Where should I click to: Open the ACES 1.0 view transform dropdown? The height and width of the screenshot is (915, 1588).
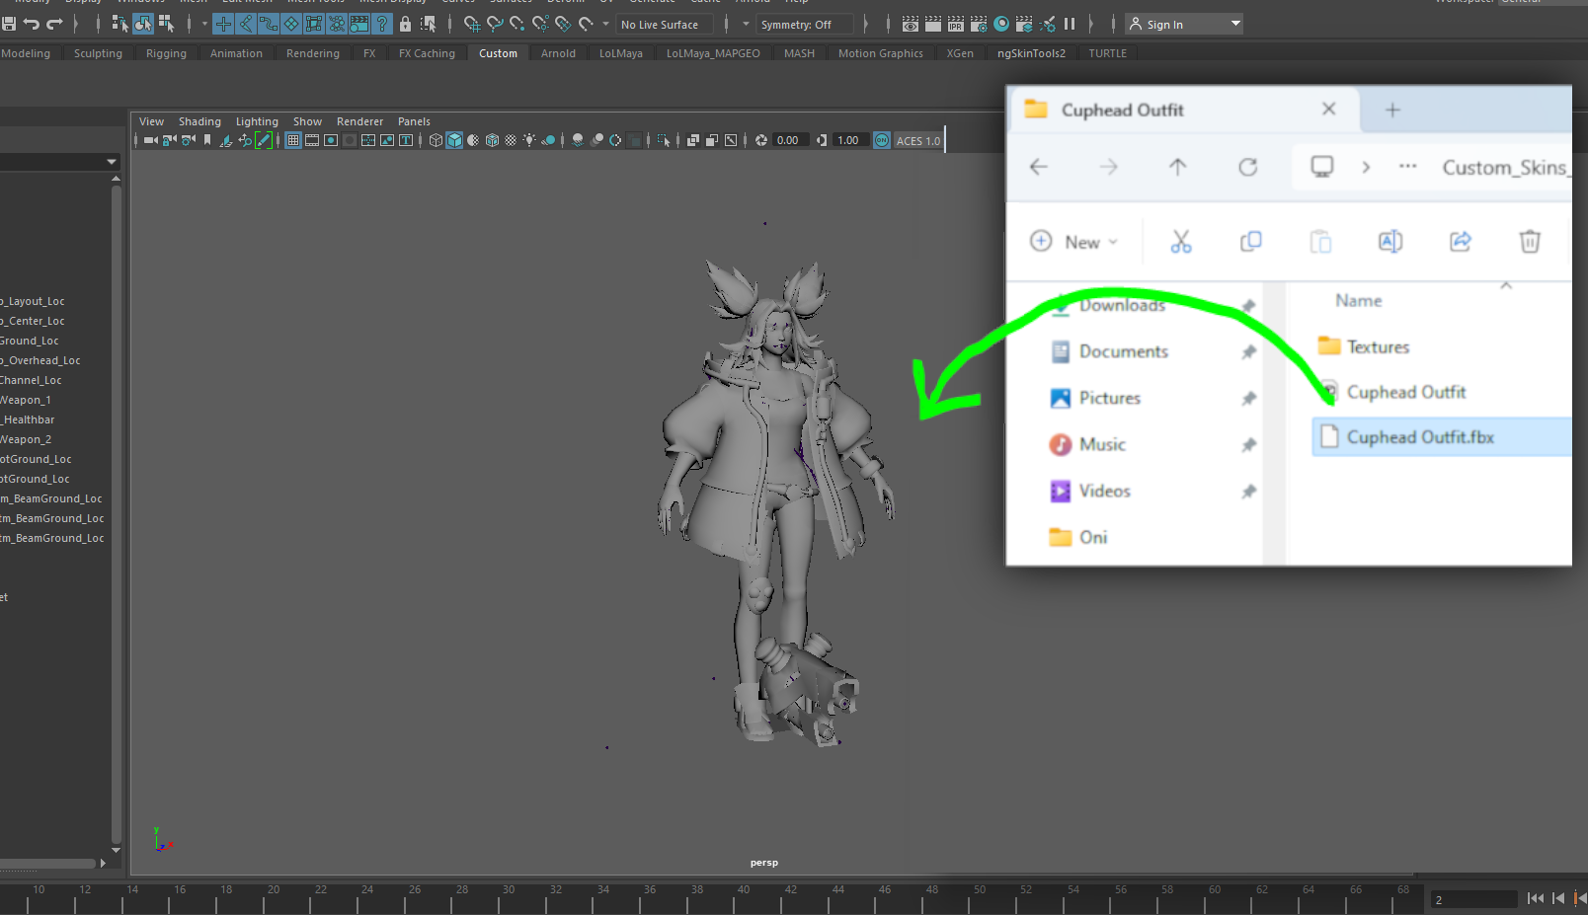pos(918,140)
